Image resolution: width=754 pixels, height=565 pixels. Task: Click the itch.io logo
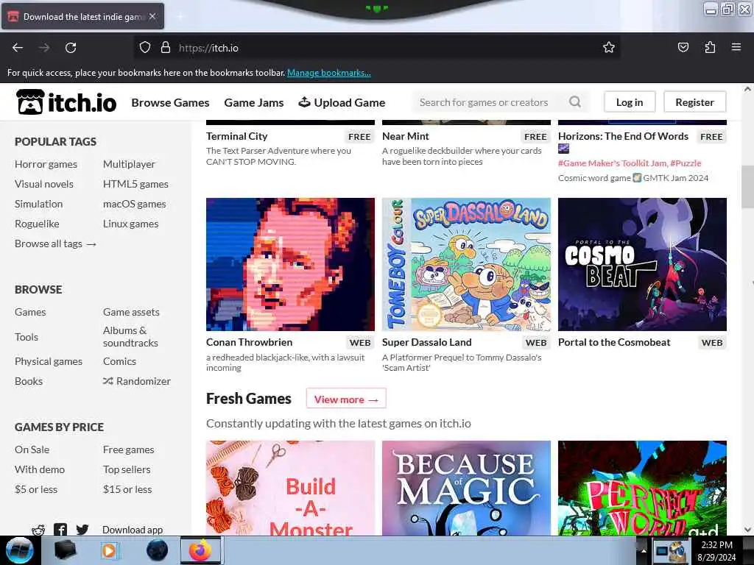tap(66, 102)
